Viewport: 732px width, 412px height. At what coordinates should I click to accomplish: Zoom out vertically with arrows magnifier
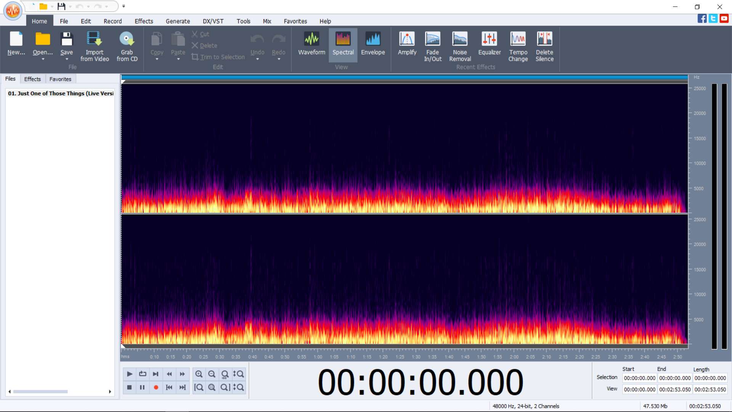[x=238, y=387]
